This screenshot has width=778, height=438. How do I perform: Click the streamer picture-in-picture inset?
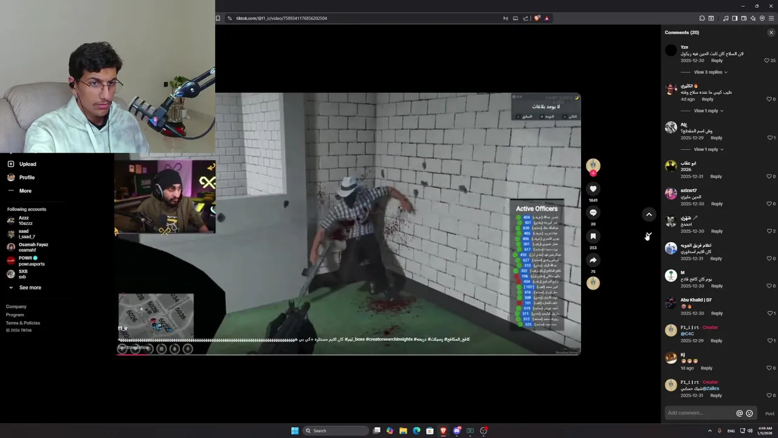165,197
